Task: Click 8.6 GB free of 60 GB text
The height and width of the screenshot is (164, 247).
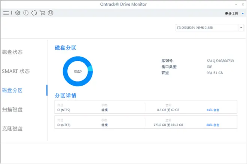Action: coord(168,110)
